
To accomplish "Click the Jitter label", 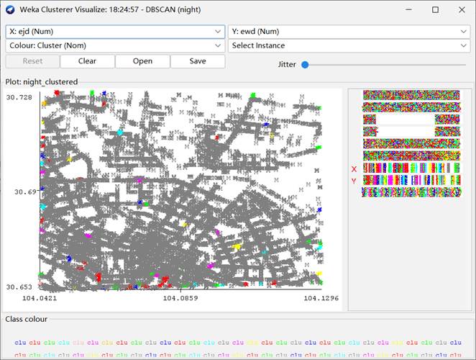I will (287, 65).
